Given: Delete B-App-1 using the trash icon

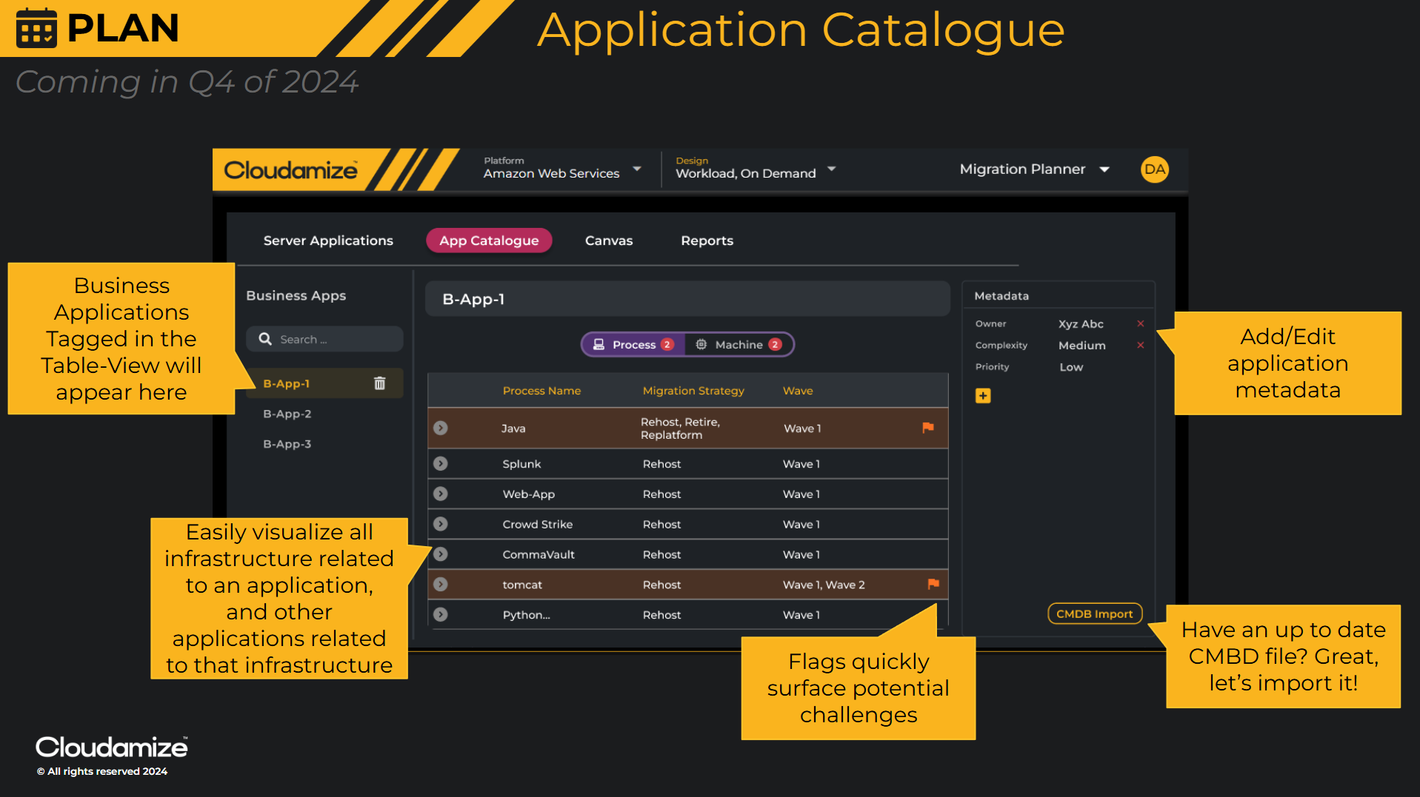Looking at the screenshot, I should coord(379,383).
